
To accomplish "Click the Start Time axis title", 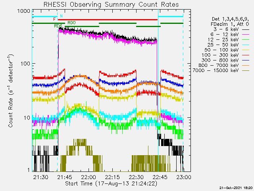I will (x=111, y=183).
